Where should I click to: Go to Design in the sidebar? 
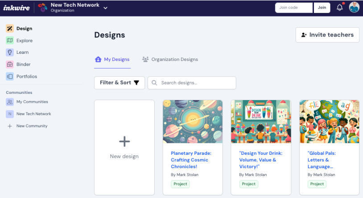point(25,28)
